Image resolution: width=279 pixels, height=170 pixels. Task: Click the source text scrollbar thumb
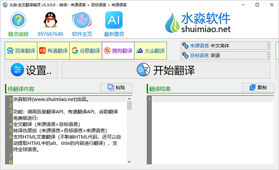click(x=129, y=105)
